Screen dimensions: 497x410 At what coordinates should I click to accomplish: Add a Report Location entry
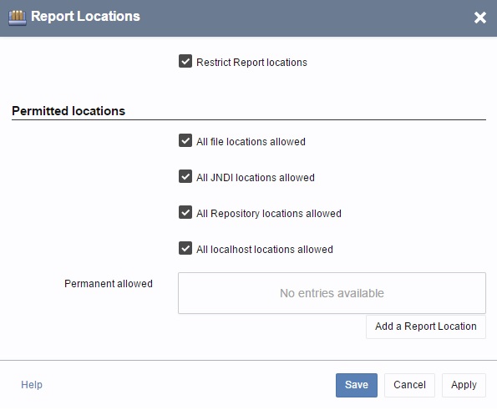coord(426,326)
